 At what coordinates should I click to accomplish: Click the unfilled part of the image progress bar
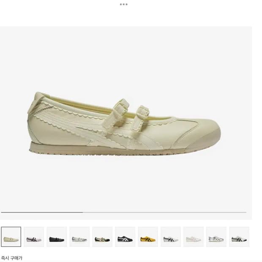[x=165, y=212]
